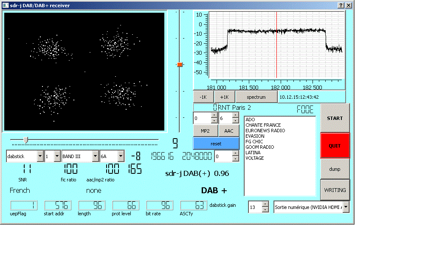Click the constellation display panel
Viewport: 428px width, 267px height.
coord(84,72)
